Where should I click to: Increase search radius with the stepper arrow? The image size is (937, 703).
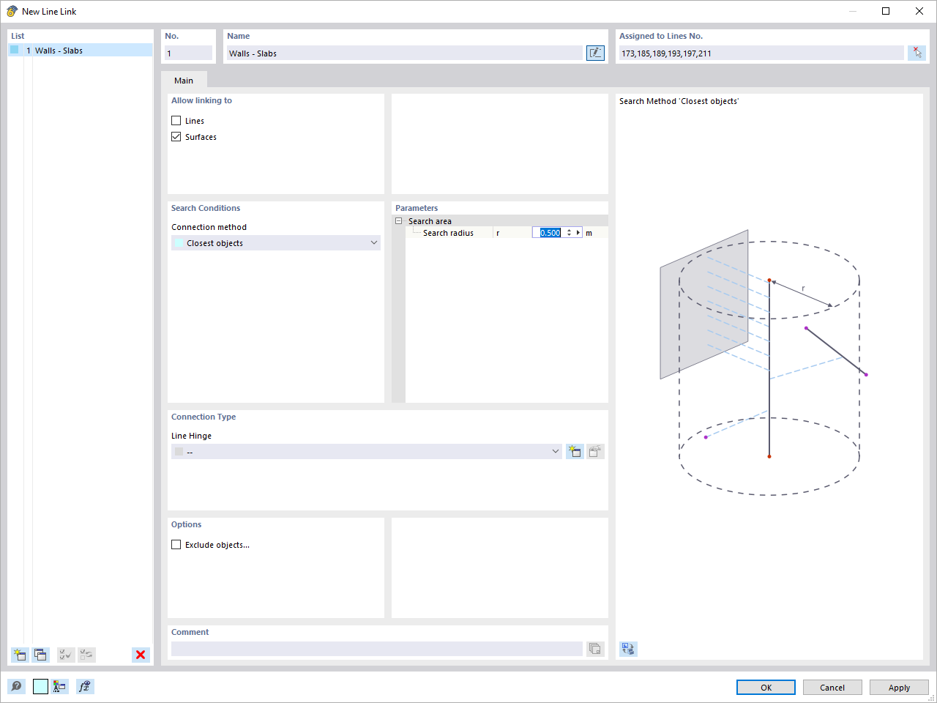pyautogui.click(x=569, y=229)
